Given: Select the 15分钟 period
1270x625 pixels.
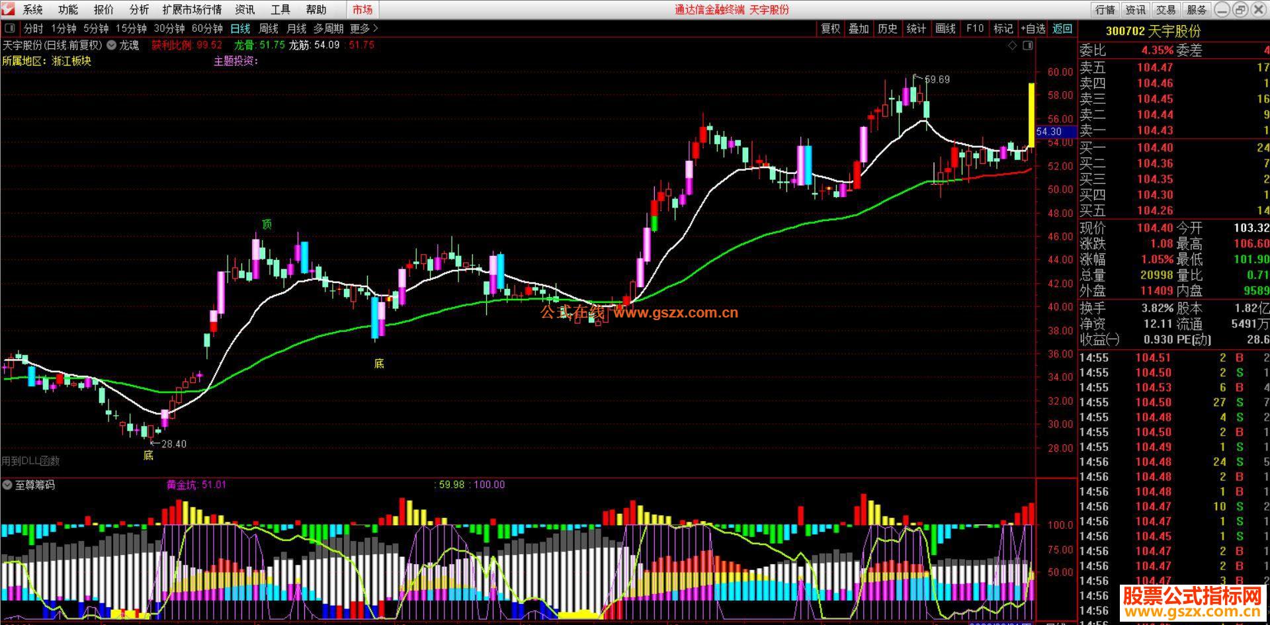Looking at the screenshot, I should coord(131,28).
